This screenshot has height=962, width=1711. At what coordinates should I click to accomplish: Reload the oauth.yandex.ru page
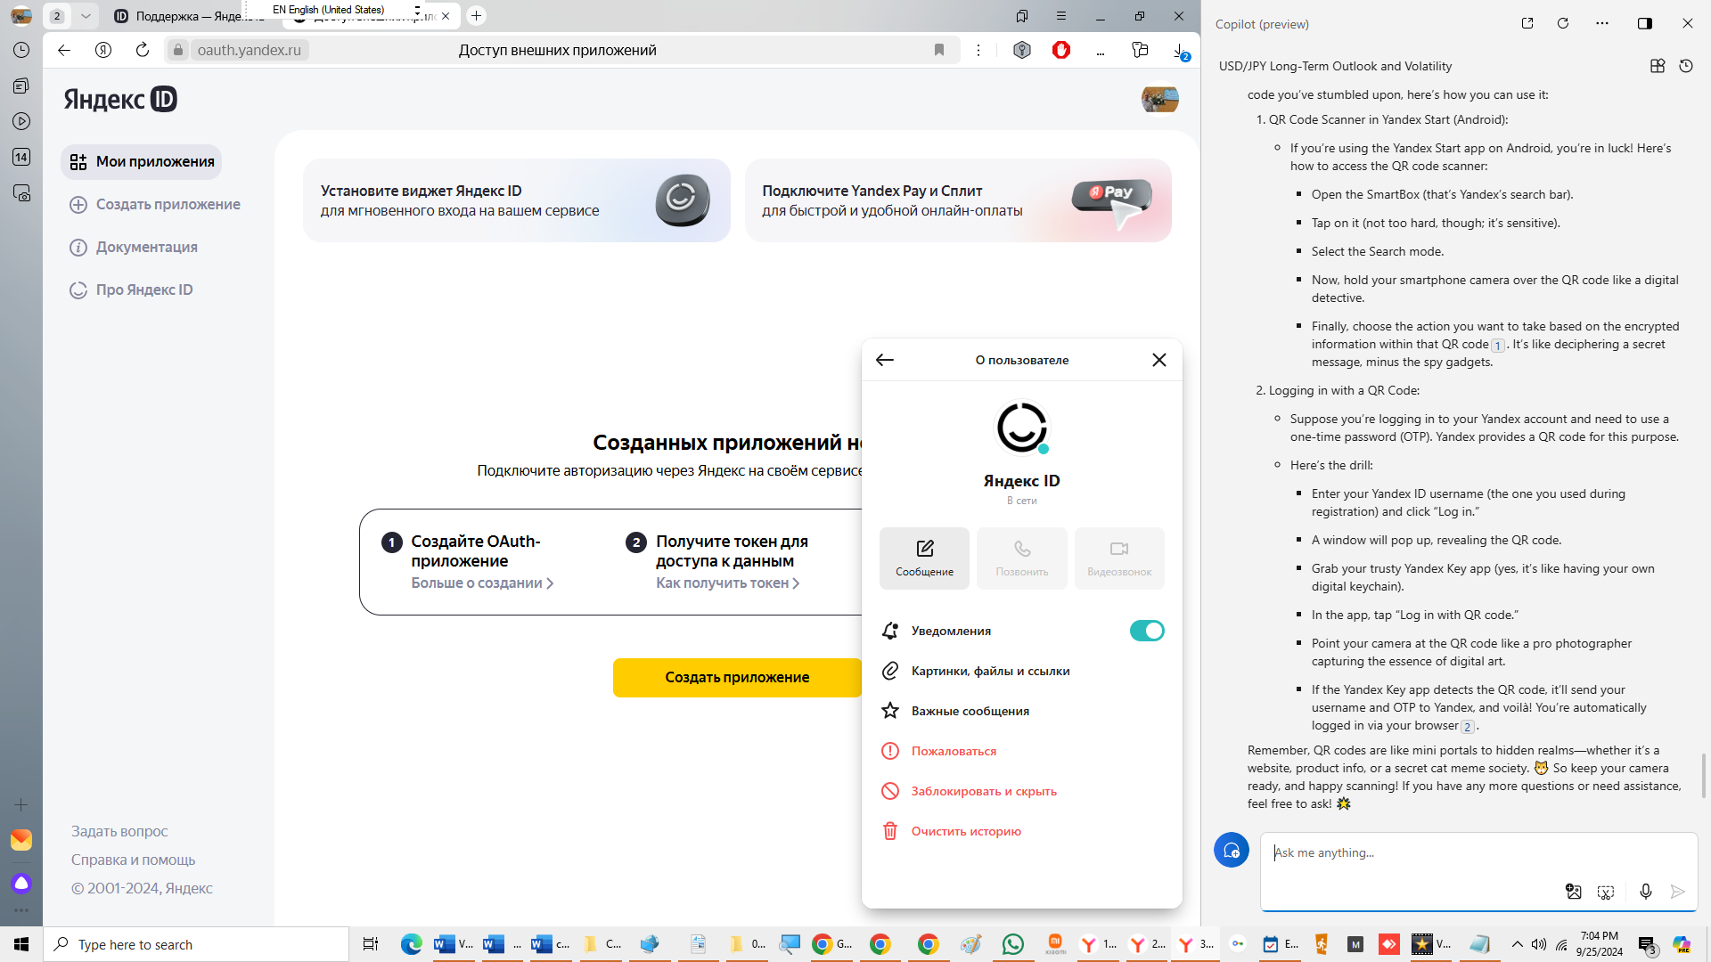pos(143,50)
